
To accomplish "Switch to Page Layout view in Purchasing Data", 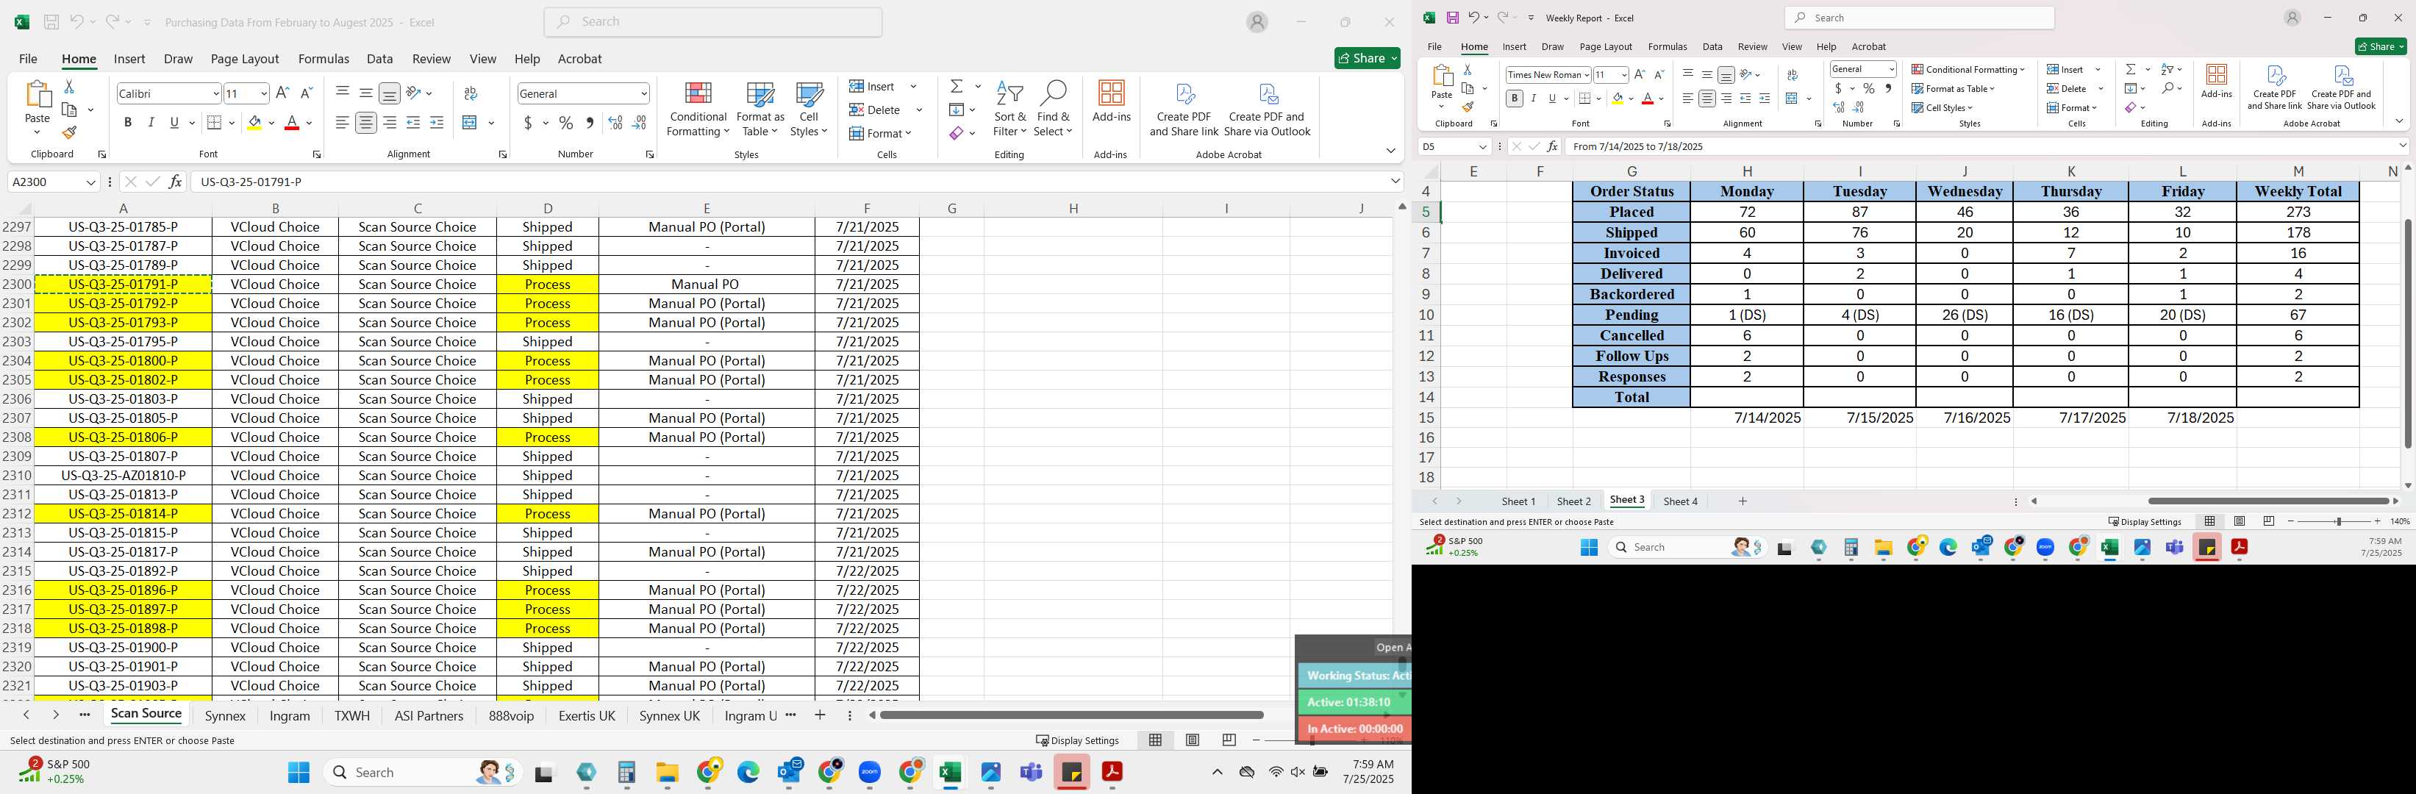I will point(1192,740).
